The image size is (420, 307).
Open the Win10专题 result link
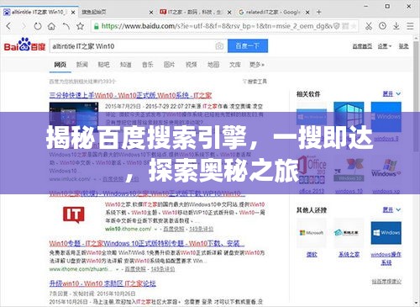pyautogui.click(x=147, y=243)
